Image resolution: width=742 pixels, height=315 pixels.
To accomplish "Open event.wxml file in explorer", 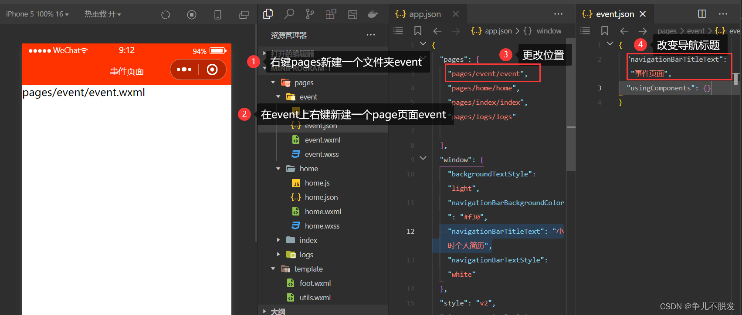I will (322, 140).
